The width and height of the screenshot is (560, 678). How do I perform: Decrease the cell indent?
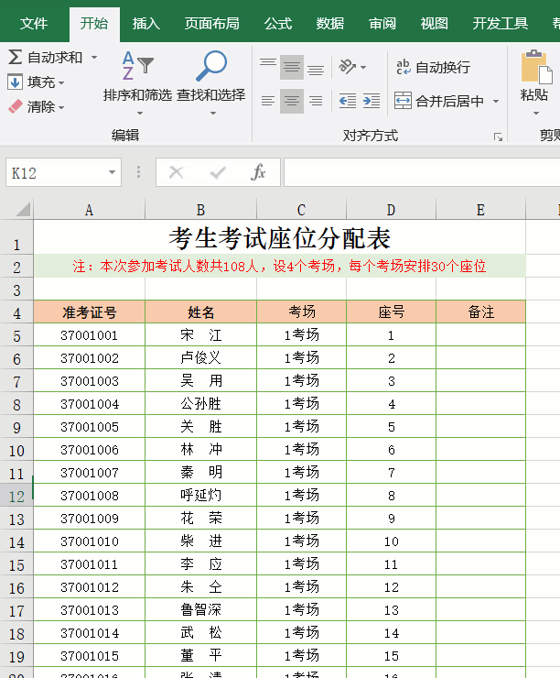pyautogui.click(x=347, y=101)
